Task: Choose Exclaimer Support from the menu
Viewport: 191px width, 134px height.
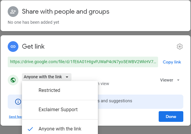Action: 58,109
